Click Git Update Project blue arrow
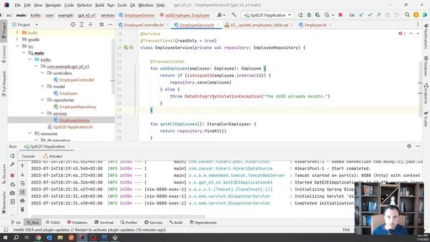This screenshot has height=242, width=430. [x=361, y=15]
